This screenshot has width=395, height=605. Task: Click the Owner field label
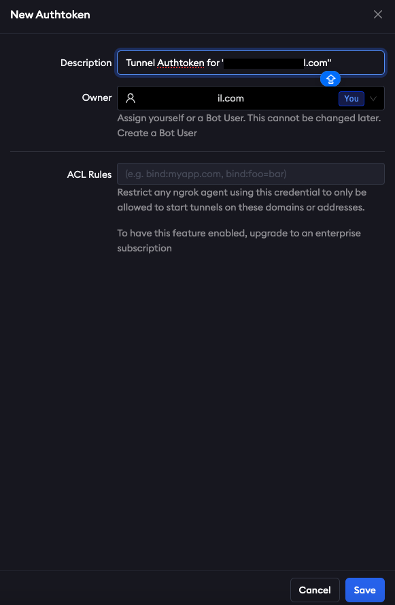pos(97,98)
